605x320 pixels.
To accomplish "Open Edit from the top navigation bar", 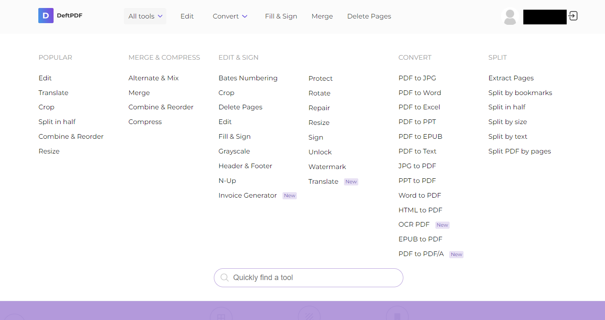I will (x=187, y=16).
